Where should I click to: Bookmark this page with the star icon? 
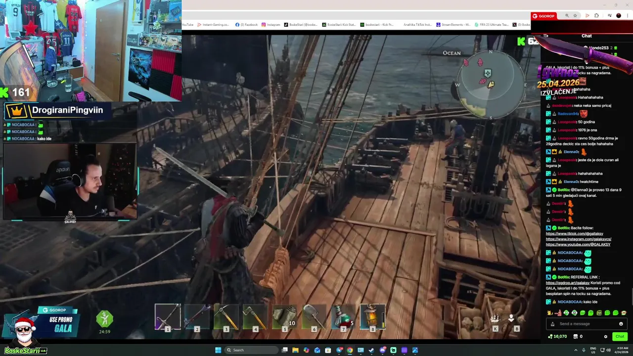(x=575, y=16)
